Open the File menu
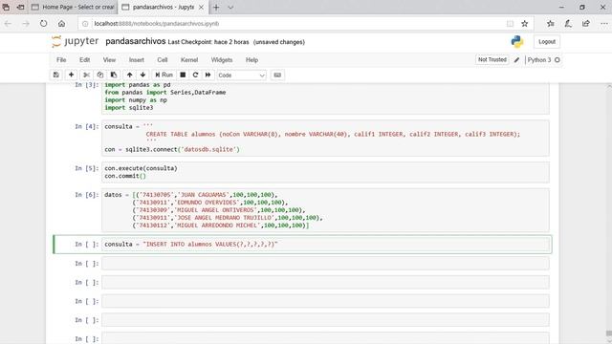The width and height of the screenshot is (612, 344). [61, 60]
